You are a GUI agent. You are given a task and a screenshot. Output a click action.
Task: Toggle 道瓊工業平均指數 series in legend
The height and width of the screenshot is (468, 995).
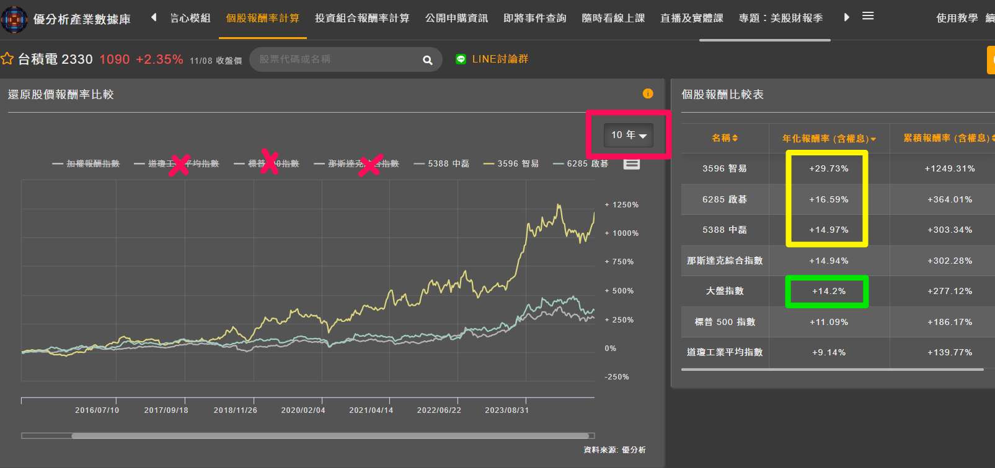click(177, 163)
